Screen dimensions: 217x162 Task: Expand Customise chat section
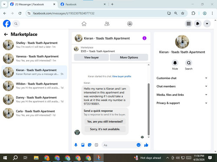[x=182, y=78]
